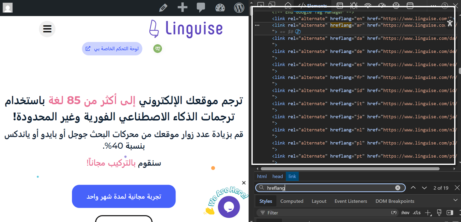Open the hamburger navigation menu
Screen dimensions: 461x222
click(x=47, y=29)
